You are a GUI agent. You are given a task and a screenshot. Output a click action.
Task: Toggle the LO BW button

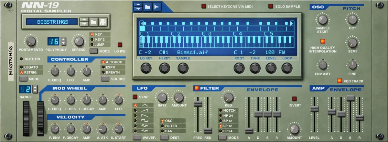click(x=120, y=45)
